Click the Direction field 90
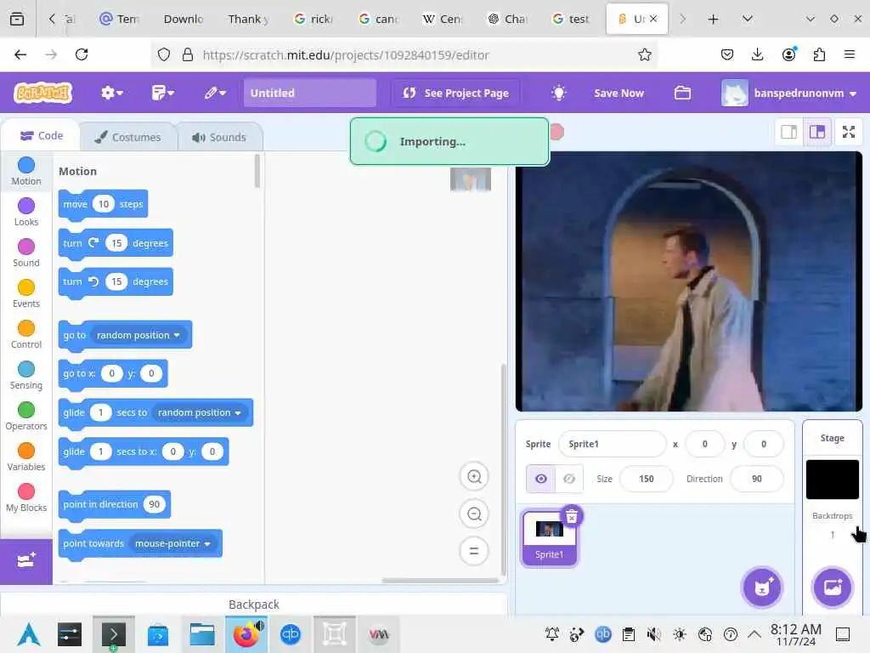The height and width of the screenshot is (653, 870). pos(757,479)
